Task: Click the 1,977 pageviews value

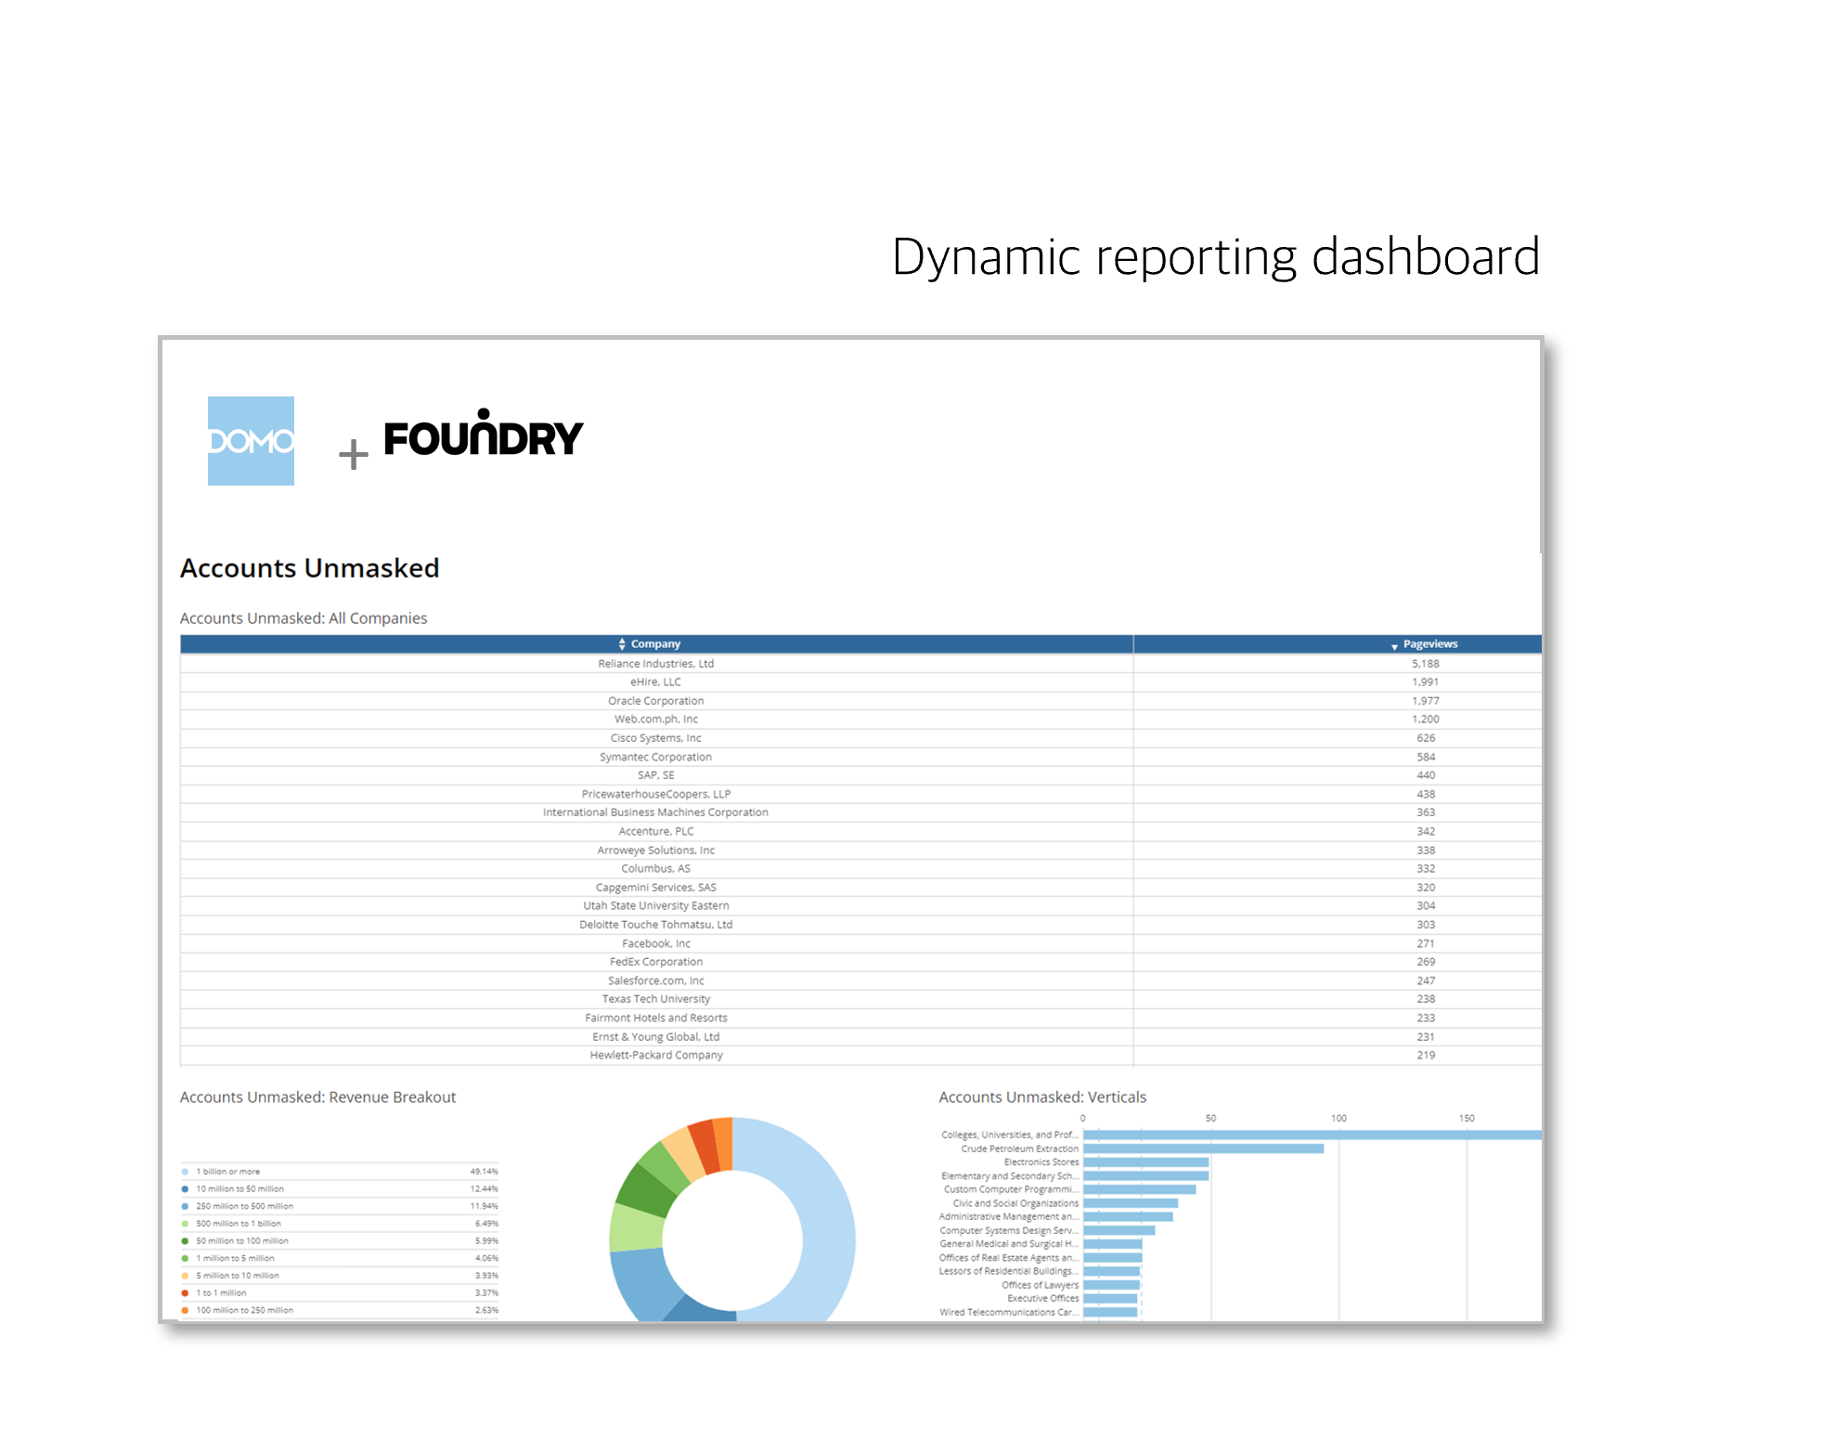Action: tap(1426, 701)
